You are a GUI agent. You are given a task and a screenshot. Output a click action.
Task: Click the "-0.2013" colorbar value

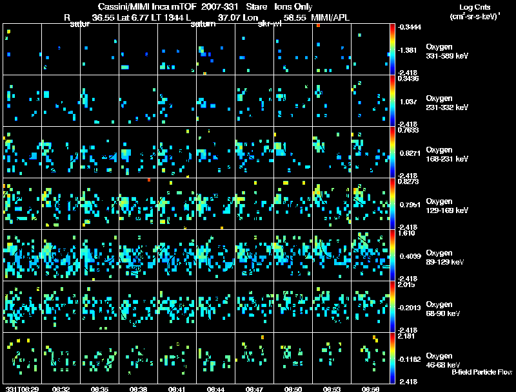point(409,308)
